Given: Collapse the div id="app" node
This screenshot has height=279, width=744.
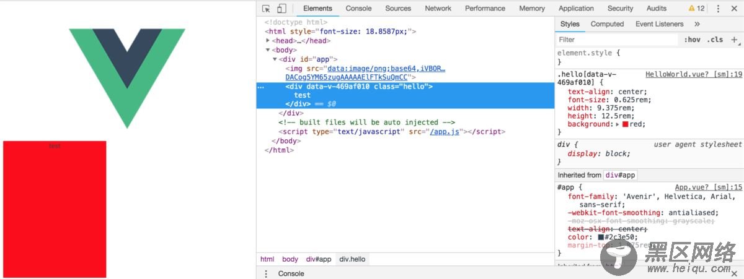Looking at the screenshot, I should point(275,59).
